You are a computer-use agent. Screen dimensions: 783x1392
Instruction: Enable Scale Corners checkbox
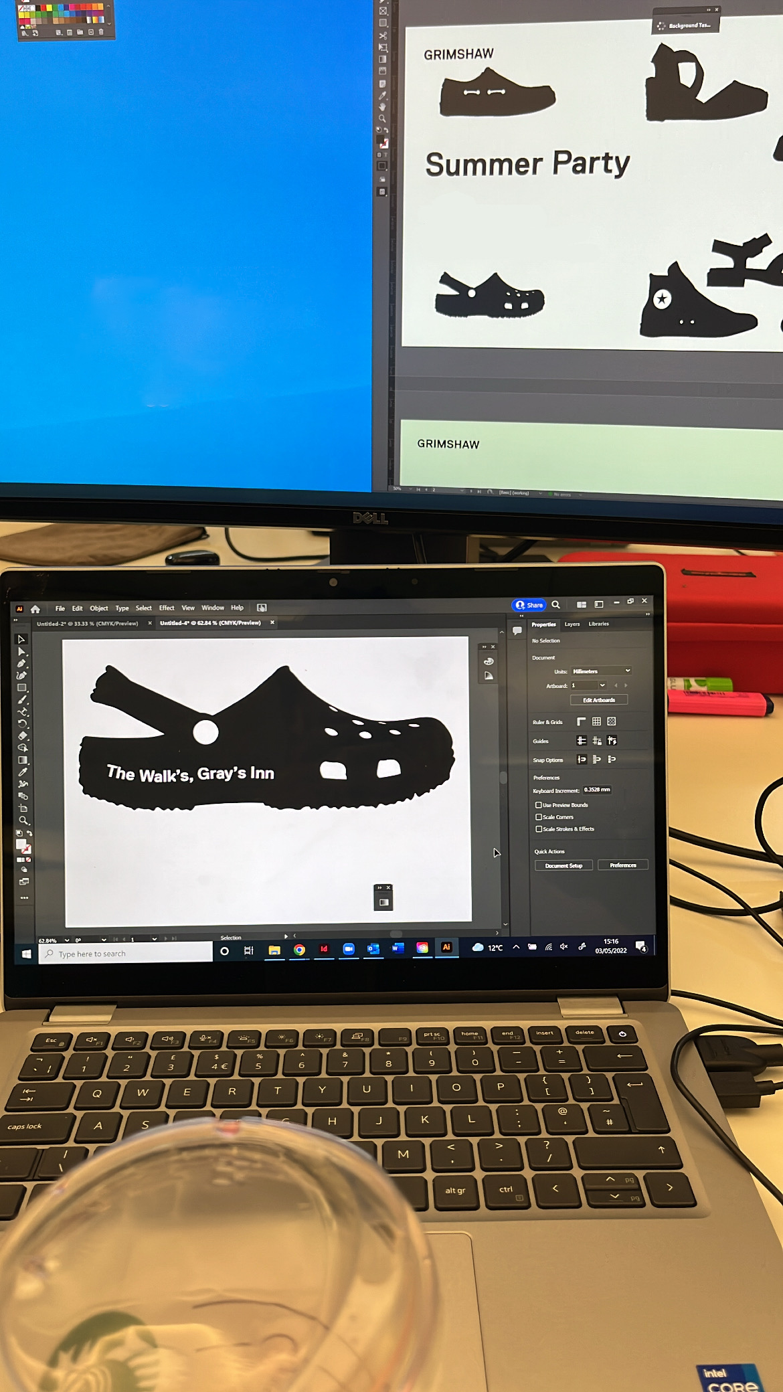point(539,817)
